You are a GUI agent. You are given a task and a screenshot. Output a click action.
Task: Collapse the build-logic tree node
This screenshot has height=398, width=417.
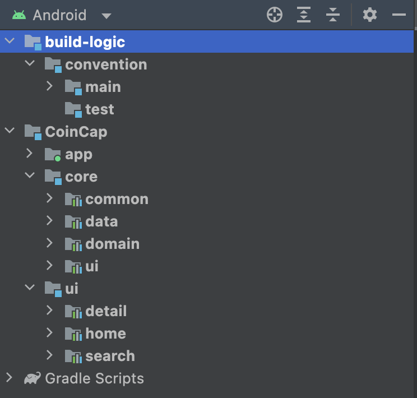(x=10, y=41)
